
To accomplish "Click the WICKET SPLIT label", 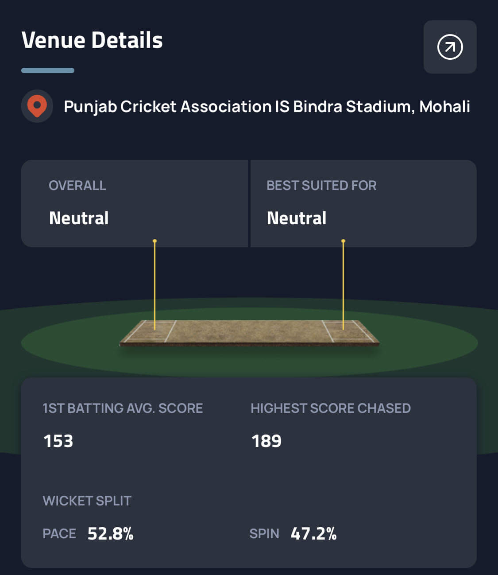I will (87, 501).
